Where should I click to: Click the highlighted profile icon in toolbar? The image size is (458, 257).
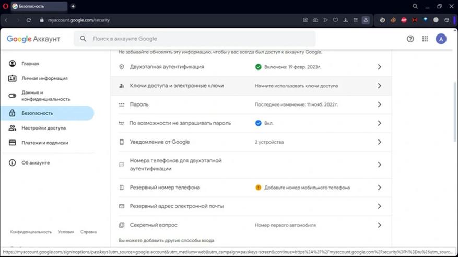(x=366, y=20)
